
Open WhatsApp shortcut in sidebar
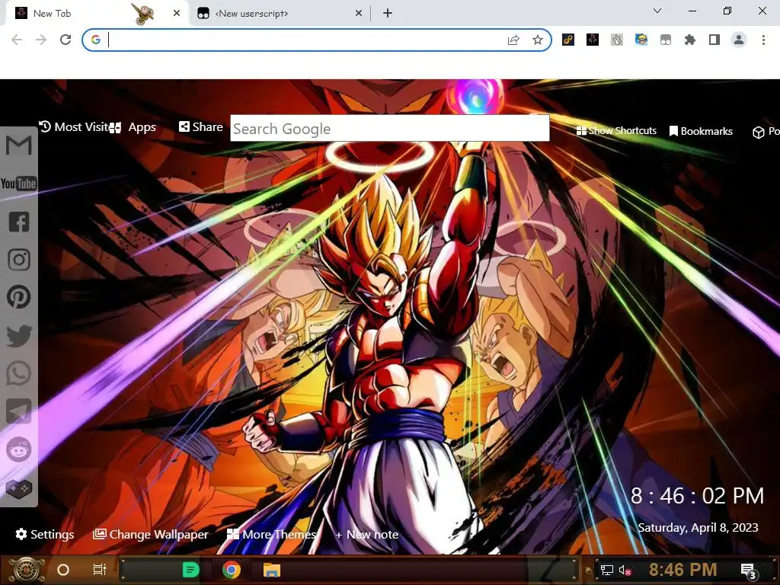point(19,373)
